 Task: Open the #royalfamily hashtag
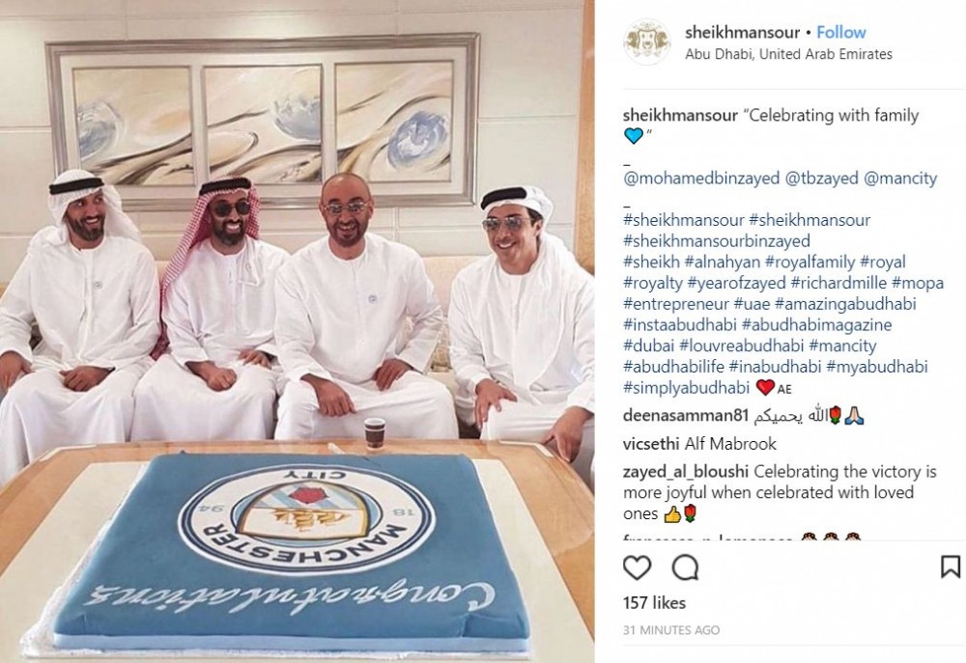810,262
